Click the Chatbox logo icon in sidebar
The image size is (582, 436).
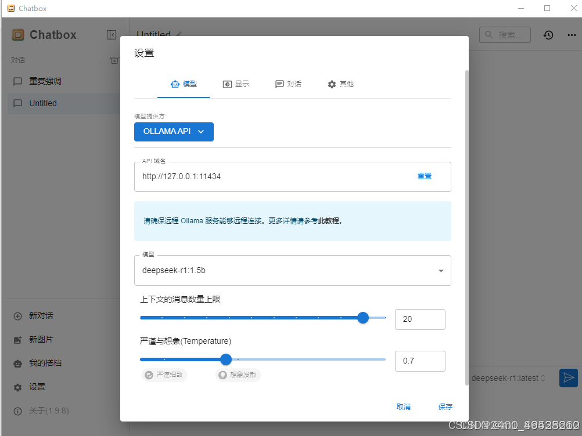click(x=18, y=35)
